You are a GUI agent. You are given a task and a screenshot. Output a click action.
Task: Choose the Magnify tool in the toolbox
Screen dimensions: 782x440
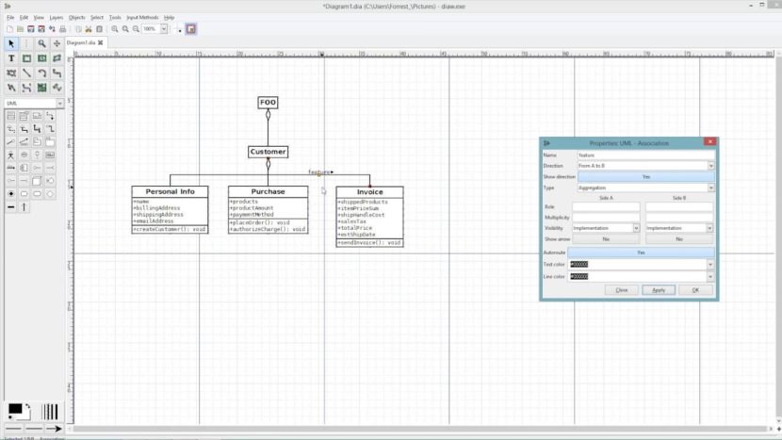tap(41, 43)
